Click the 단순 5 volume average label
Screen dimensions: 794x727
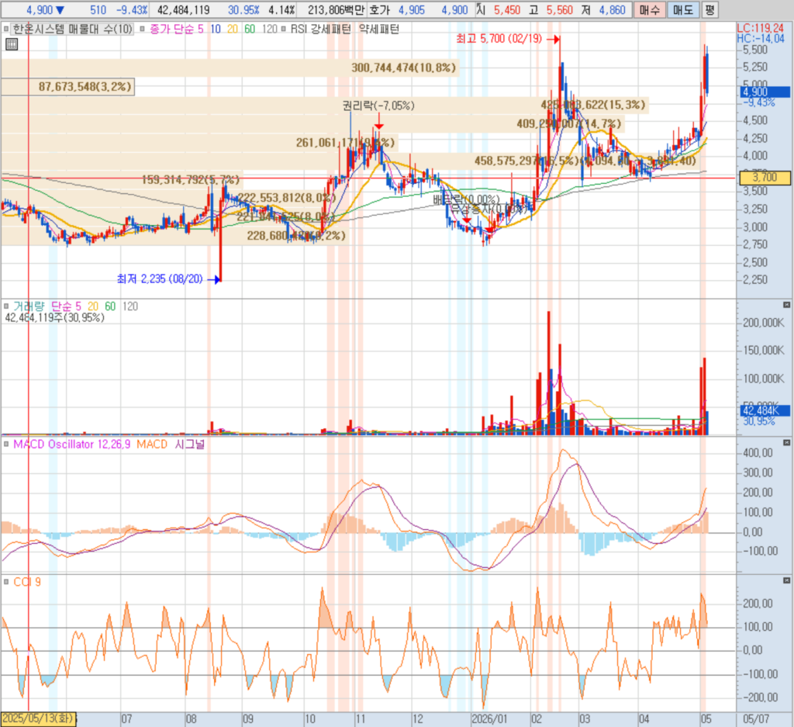(66, 306)
